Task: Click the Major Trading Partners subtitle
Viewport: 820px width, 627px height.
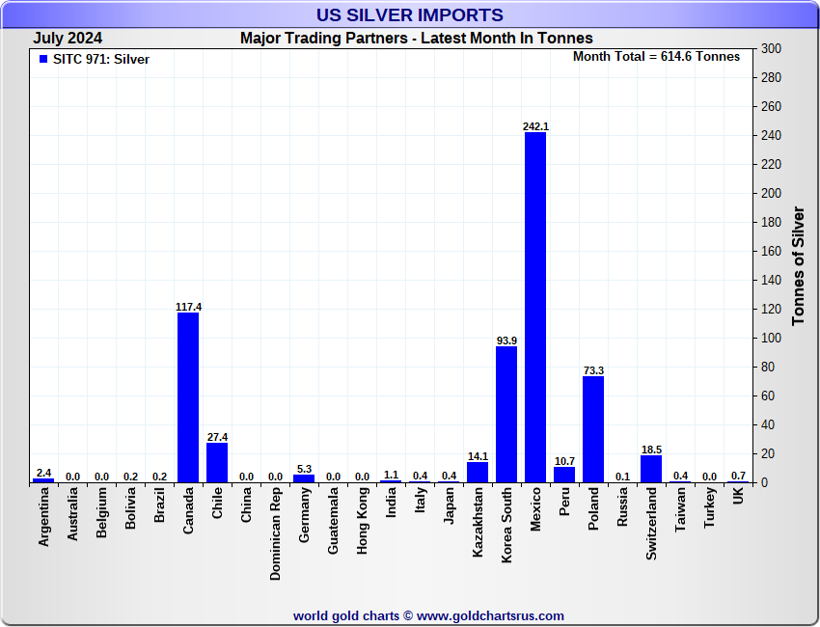Action: coord(416,39)
